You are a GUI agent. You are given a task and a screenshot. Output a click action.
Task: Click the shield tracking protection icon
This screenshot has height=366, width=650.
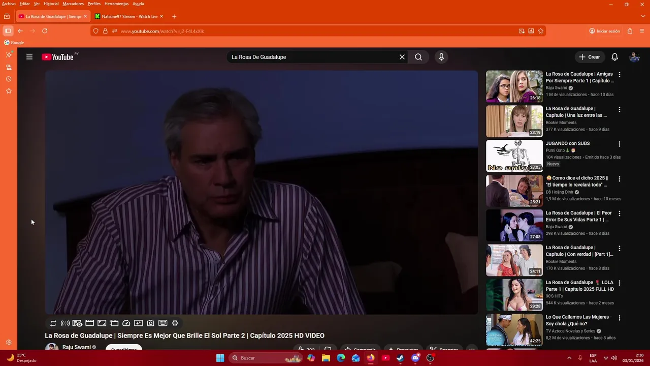click(95, 31)
